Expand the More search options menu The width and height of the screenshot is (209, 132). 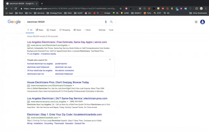click(88, 30)
